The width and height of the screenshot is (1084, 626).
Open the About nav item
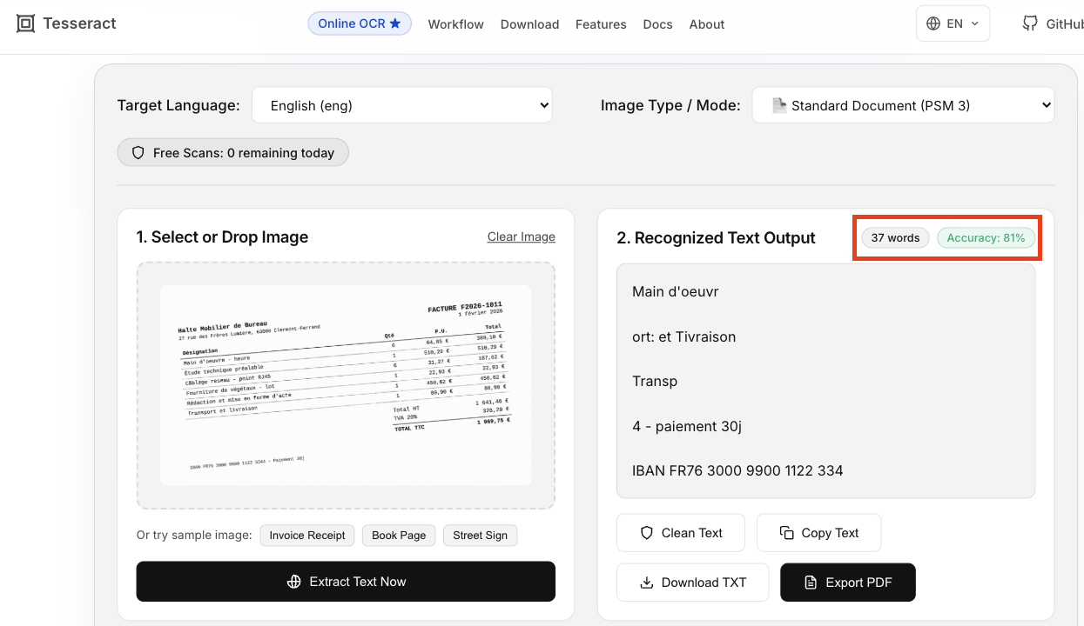(707, 24)
